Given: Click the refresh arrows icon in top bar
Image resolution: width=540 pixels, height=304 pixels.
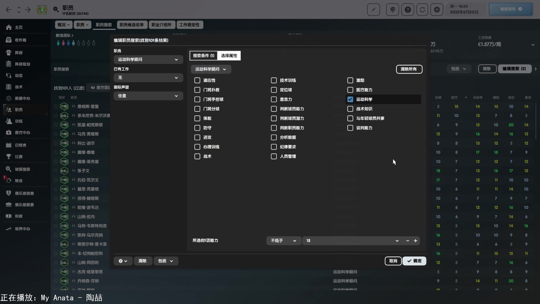Looking at the screenshot, I should 422,10.
